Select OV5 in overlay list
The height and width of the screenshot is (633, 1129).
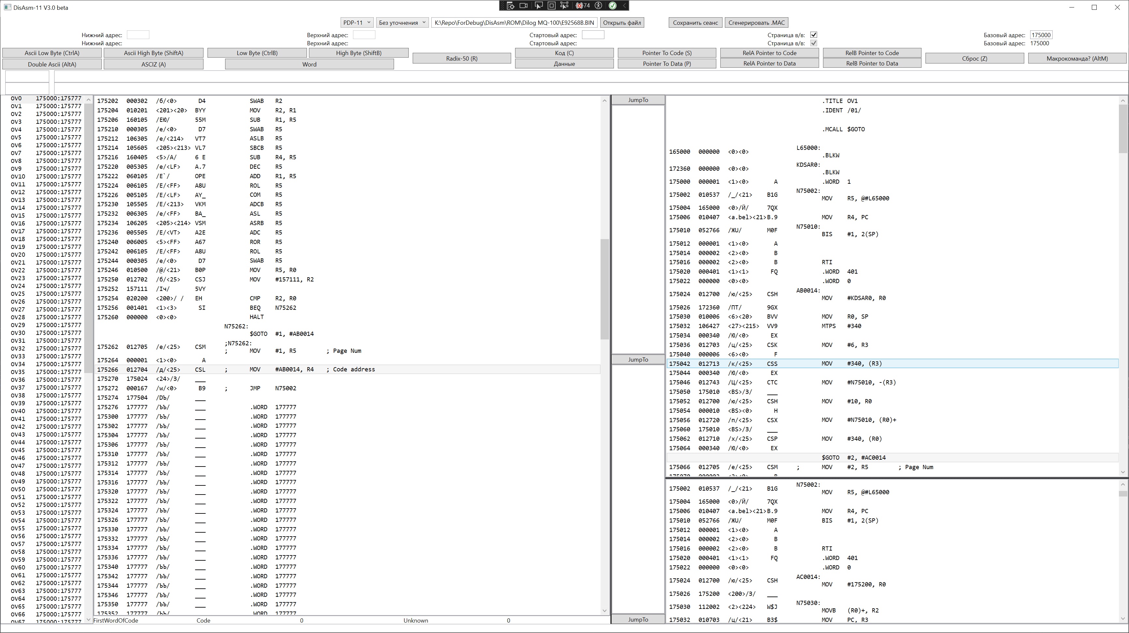pos(16,137)
